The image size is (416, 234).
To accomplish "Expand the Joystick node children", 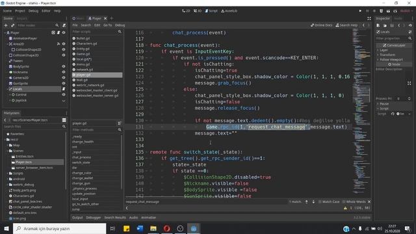I will pyautogui.click(x=10, y=100).
